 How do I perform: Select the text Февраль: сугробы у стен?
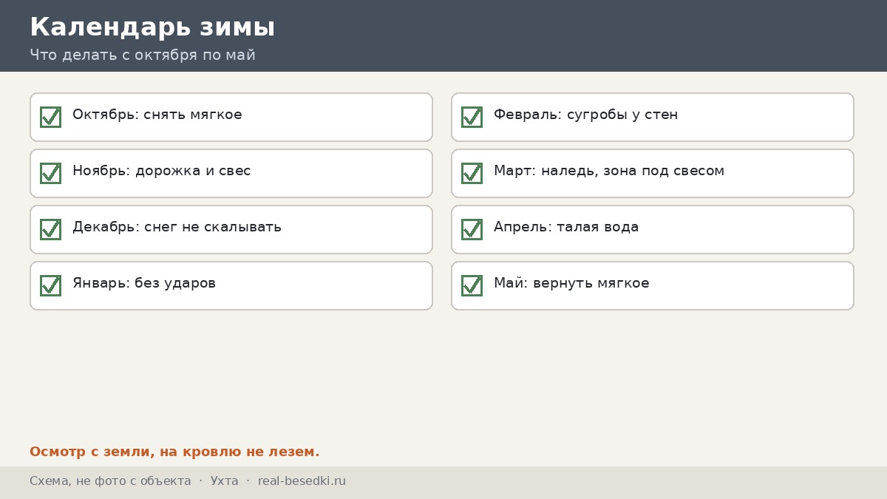pos(585,115)
